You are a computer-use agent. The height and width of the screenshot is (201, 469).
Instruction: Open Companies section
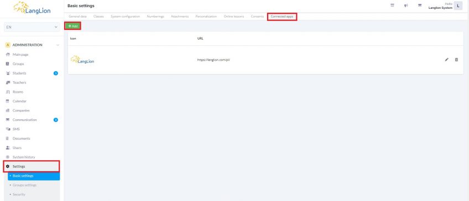[x=21, y=110]
